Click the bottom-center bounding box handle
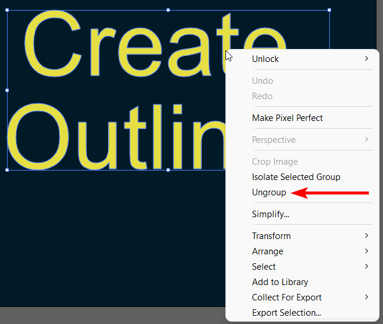Image resolution: width=383 pixels, height=324 pixels. click(x=168, y=170)
